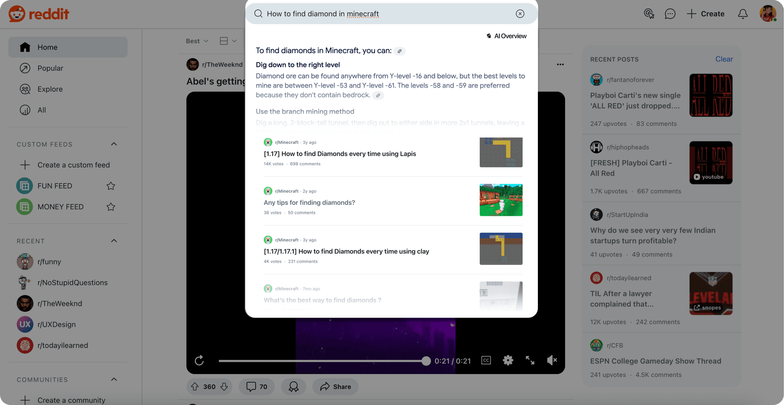Replay the video with the reload icon
The image size is (784, 405).
pyautogui.click(x=199, y=361)
